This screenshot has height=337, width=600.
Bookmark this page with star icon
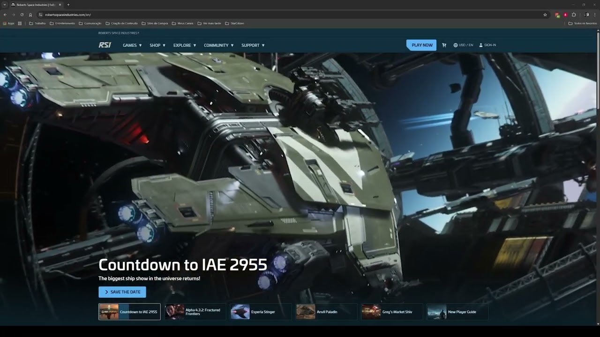point(545,15)
